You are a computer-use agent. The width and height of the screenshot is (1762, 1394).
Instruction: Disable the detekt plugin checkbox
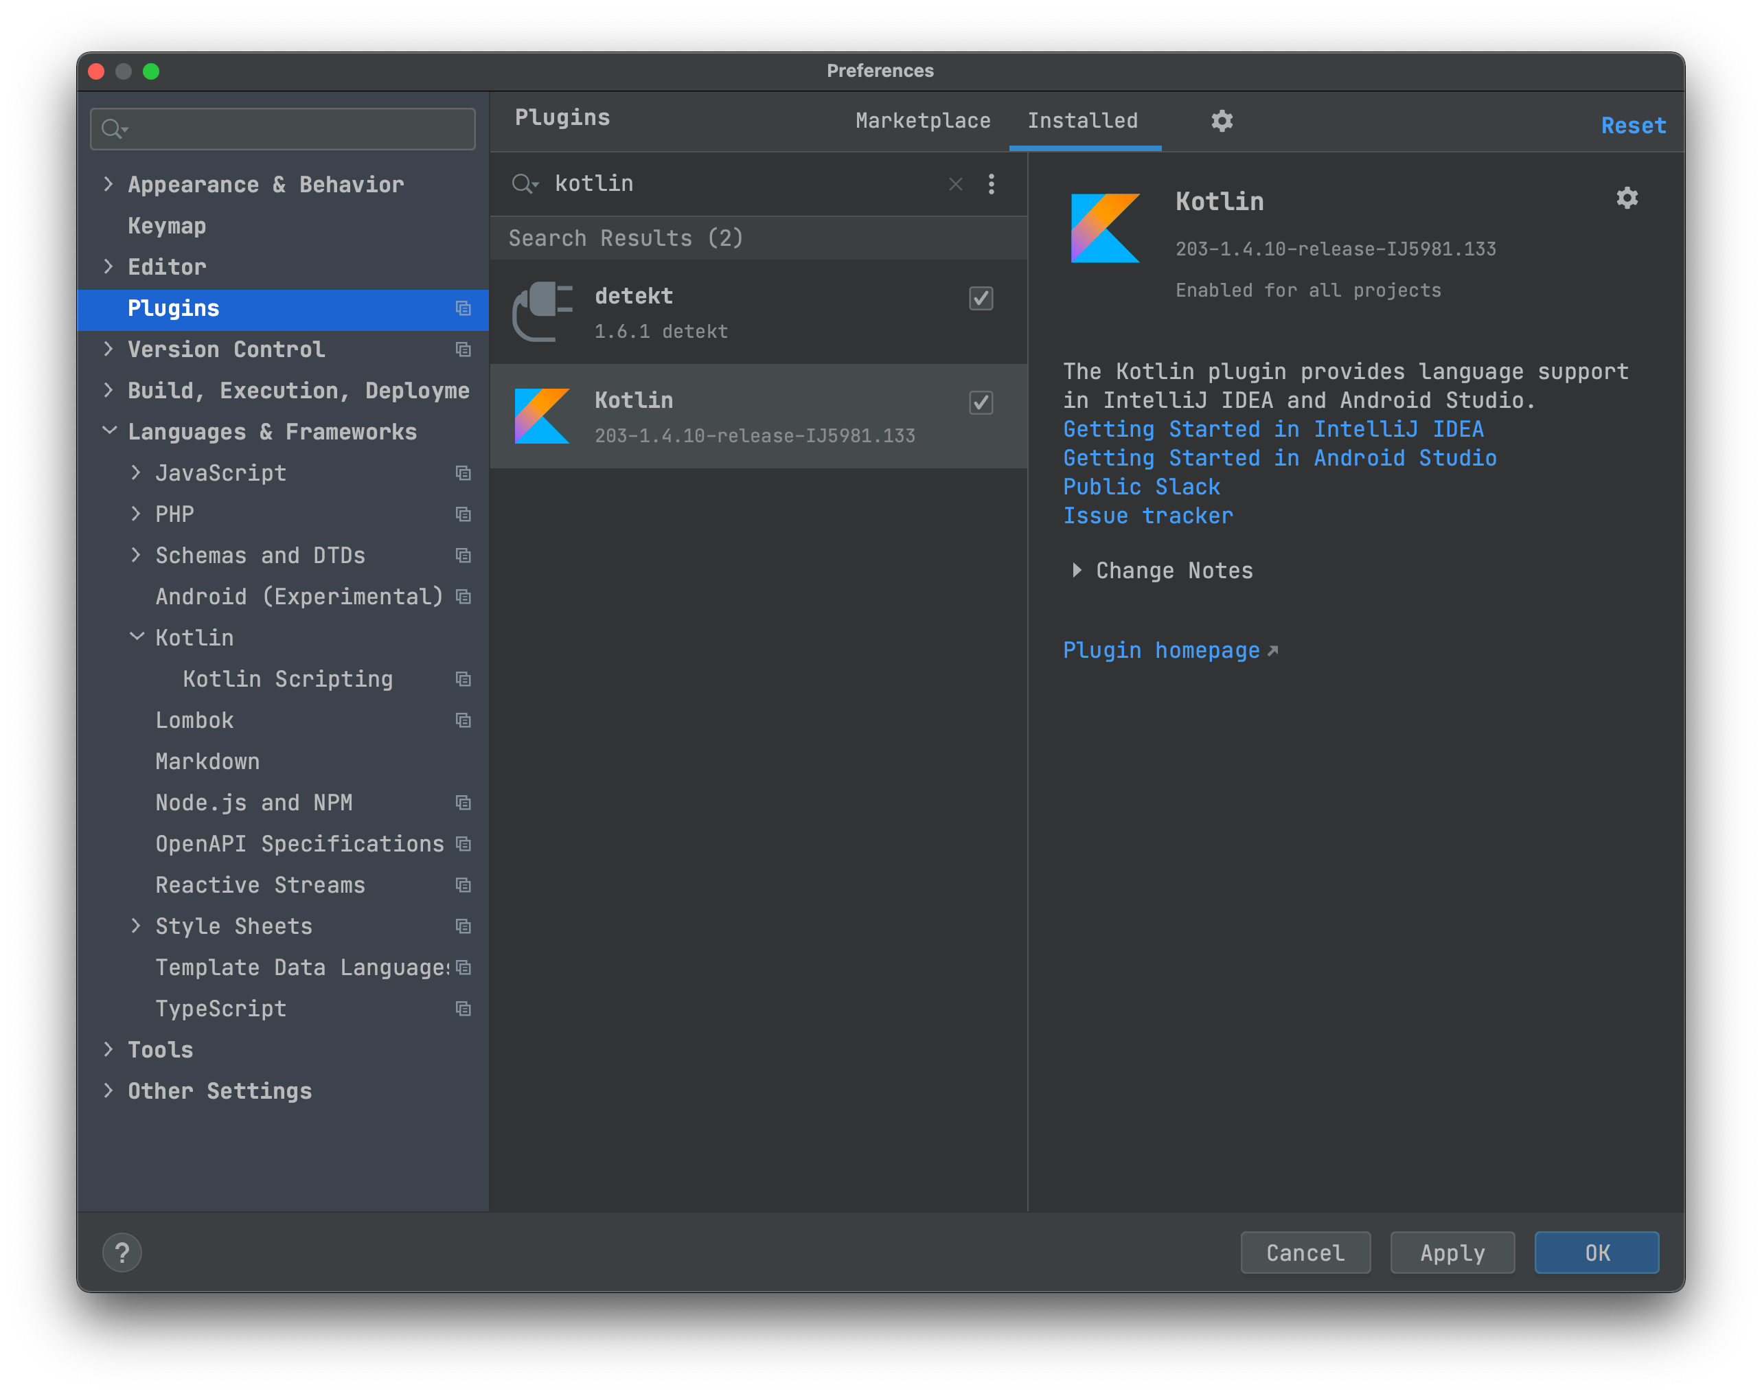click(981, 298)
